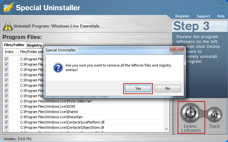Viewport: 228px width, 142px height.
Task: Uncheck the LivePlatform.dll row checkbox
Action: (6, 122)
